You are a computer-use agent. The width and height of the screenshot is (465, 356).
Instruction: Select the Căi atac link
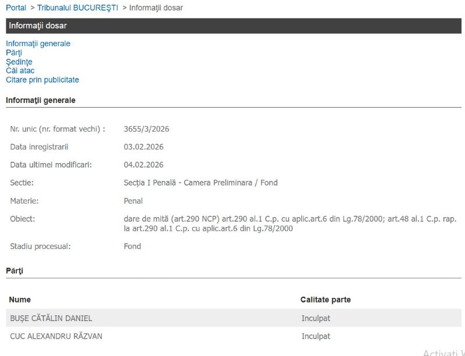click(20, 70)
